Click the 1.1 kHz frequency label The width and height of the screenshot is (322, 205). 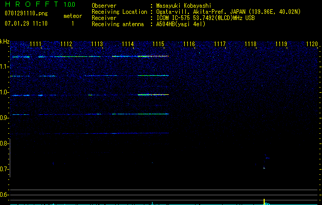click(x=4, y=67)
